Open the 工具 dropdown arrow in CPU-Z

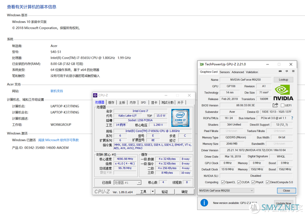pyautogui.click(x=152, y=192)
